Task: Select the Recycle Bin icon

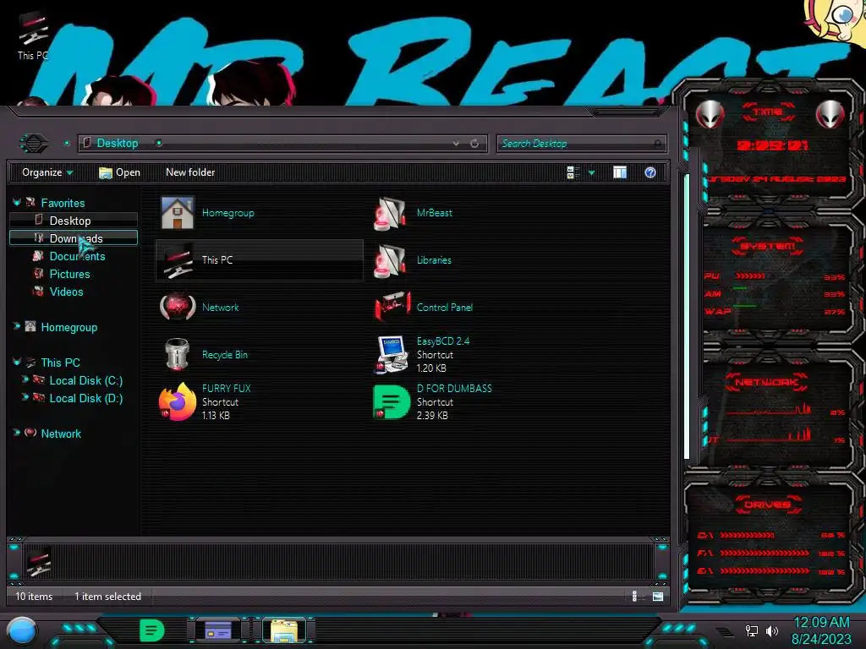Action: point(178,354)
